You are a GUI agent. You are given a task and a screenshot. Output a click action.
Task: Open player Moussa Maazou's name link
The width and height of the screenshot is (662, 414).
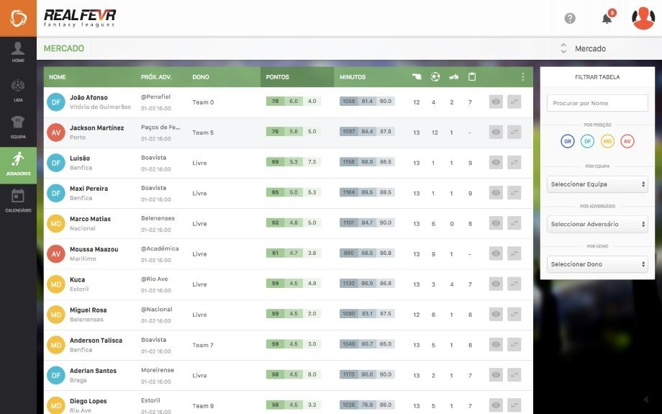[x=94, y=249]
